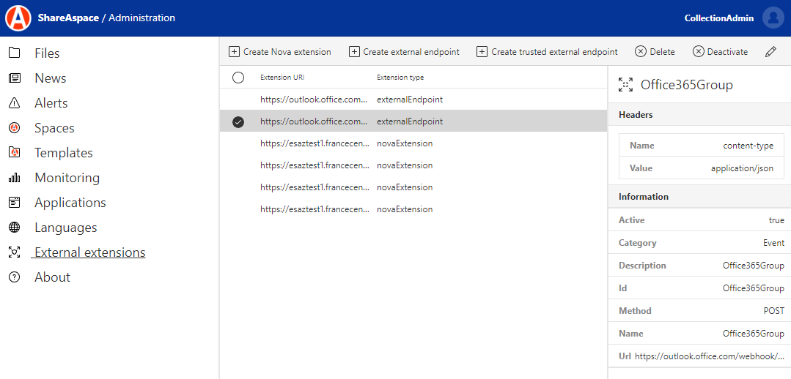Click the News sidebar icon
This screenshot has width=791, height=379.
pyautogui.click(x=14, y=78)
